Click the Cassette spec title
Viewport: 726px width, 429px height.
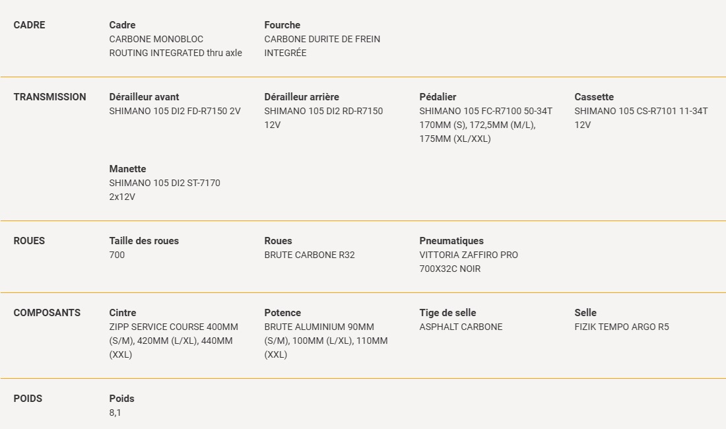[594, 97]
